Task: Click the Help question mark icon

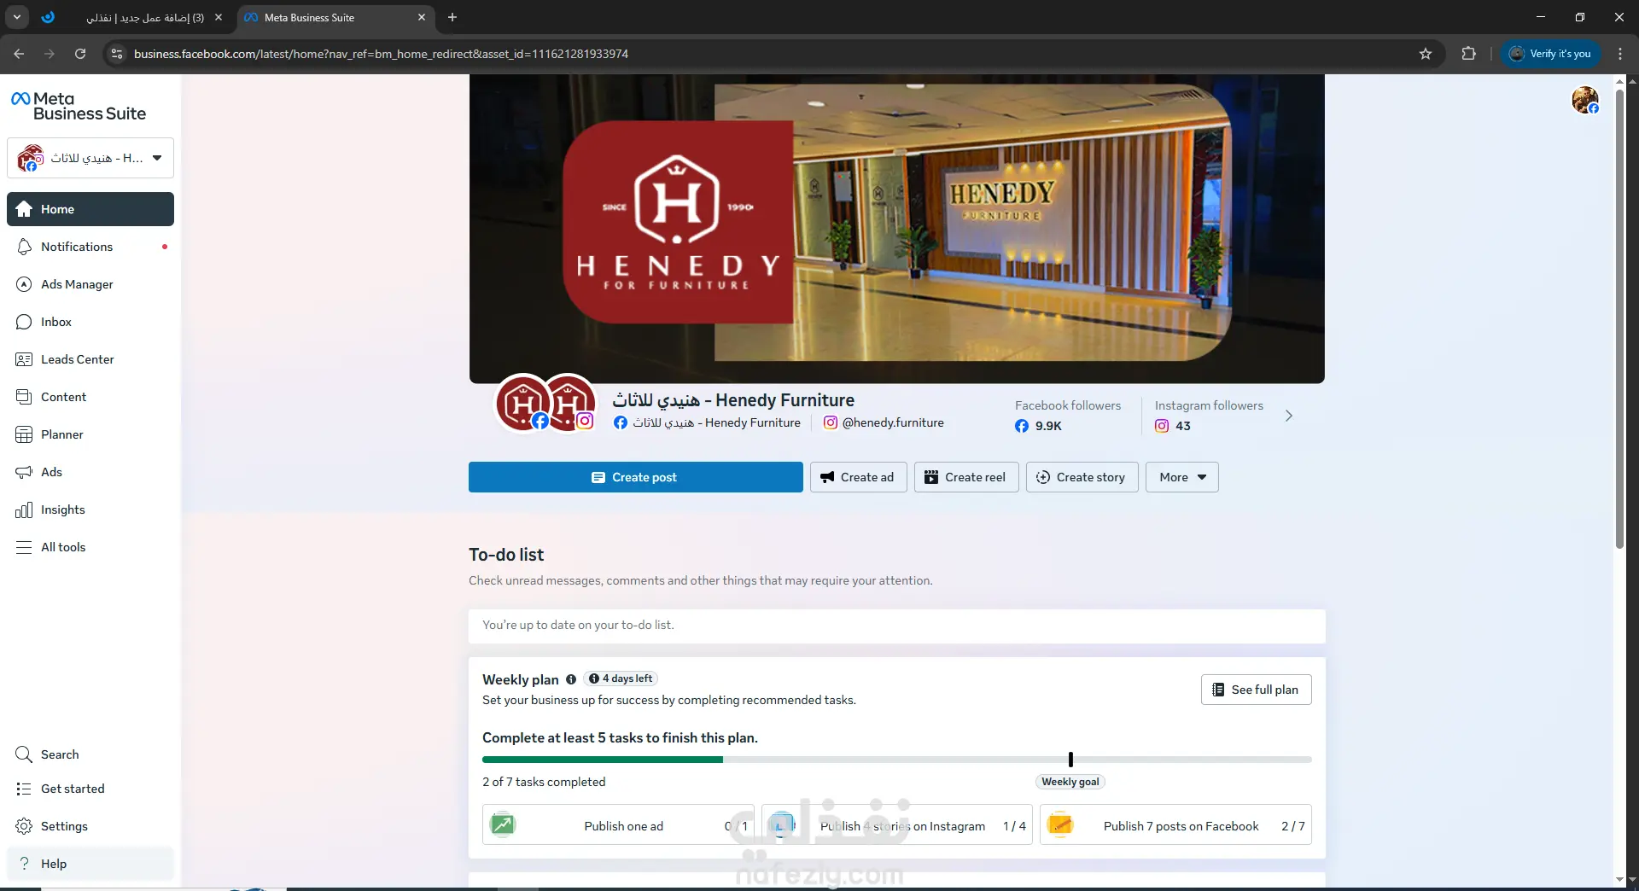Action: 24,864
